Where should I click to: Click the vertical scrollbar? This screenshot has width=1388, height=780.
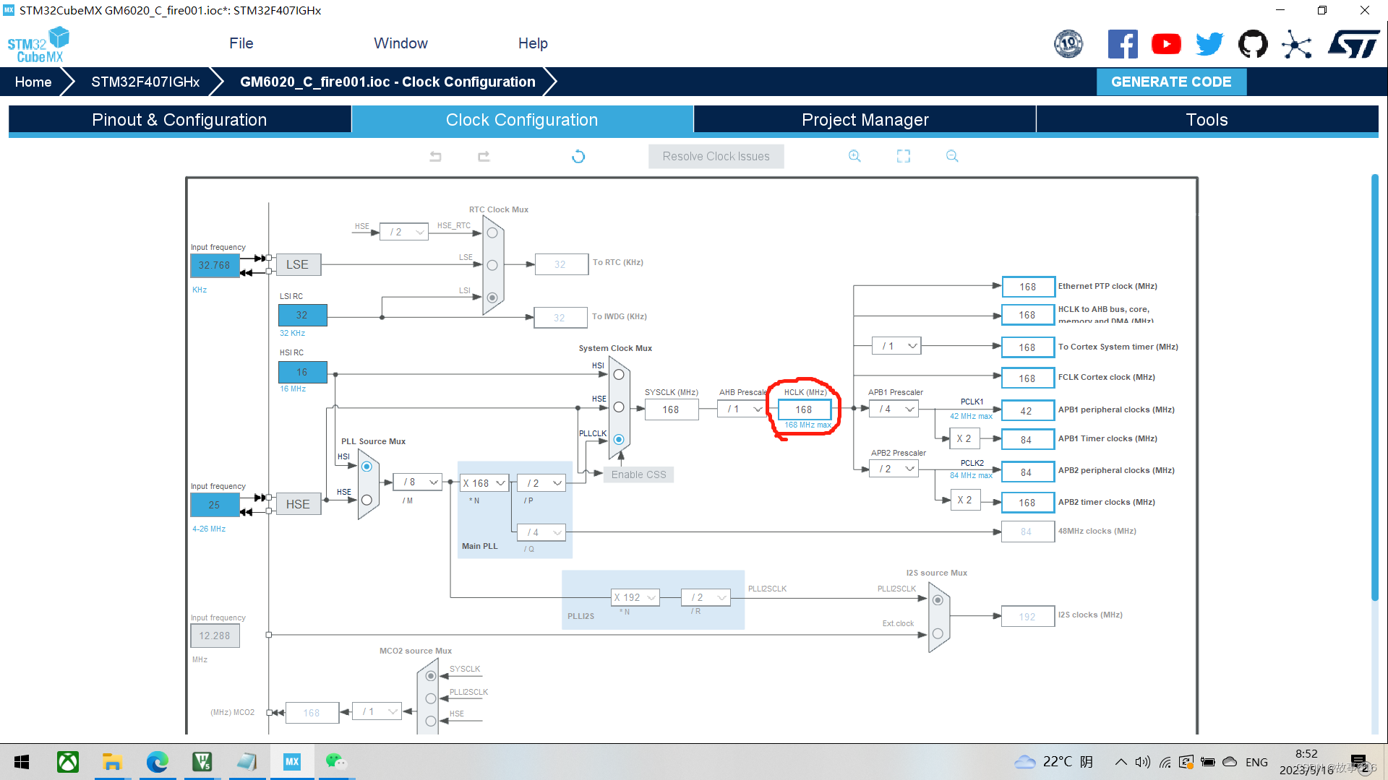(x=1374, y=386)
